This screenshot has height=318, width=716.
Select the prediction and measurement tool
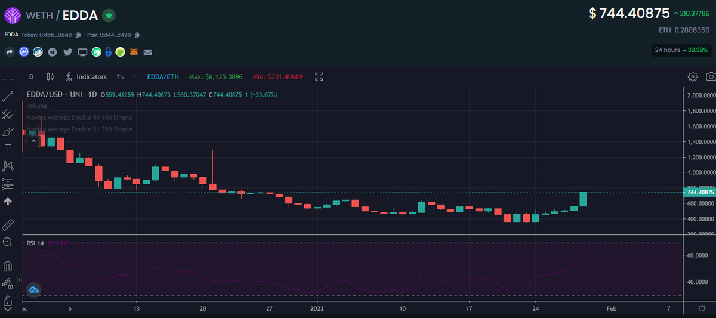click(x=8, y=183)
